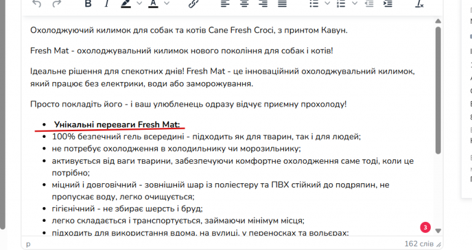This screenshot has width=472, height=250.
Task: Align text left
Action: click(225, 3)
